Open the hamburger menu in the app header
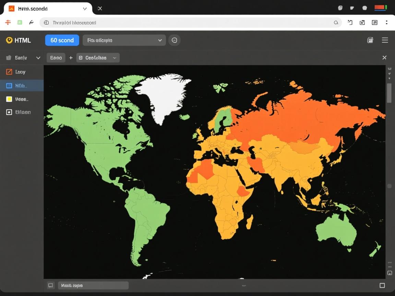The image size is (395, 296). pyautogui.click(x=385, y=40)
